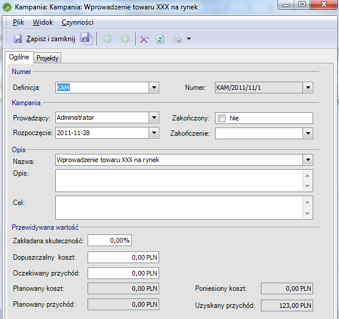Click the Zapisz i zamknij floppy disk icon
This screenshot has height=319, width=339.
point(18,39)
